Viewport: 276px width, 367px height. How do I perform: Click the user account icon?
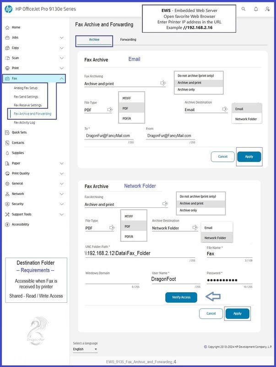[x=267, y=9]
